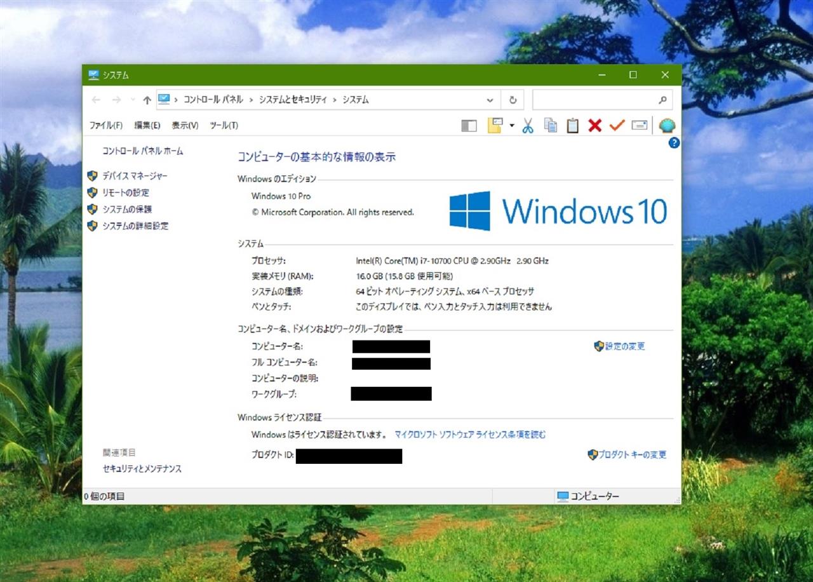Click the red X Delete icon
The width and height of the screenshot is (813, 582).
coord(595,126)
